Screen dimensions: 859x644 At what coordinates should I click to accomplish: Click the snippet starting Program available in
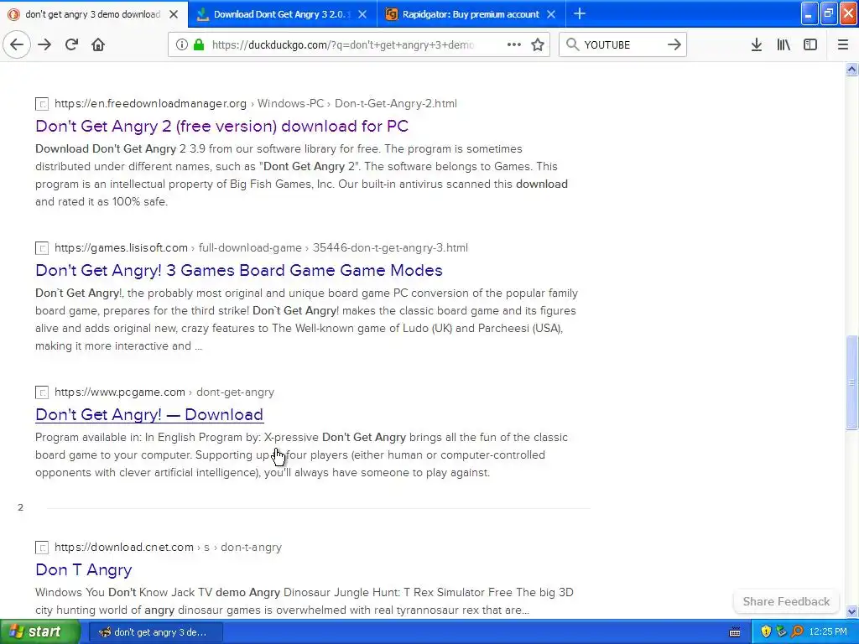pos(301,454)
